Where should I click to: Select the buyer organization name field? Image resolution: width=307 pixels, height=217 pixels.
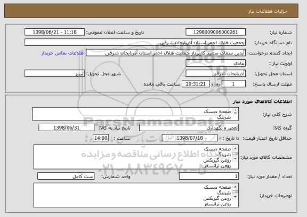coord(135,43)
